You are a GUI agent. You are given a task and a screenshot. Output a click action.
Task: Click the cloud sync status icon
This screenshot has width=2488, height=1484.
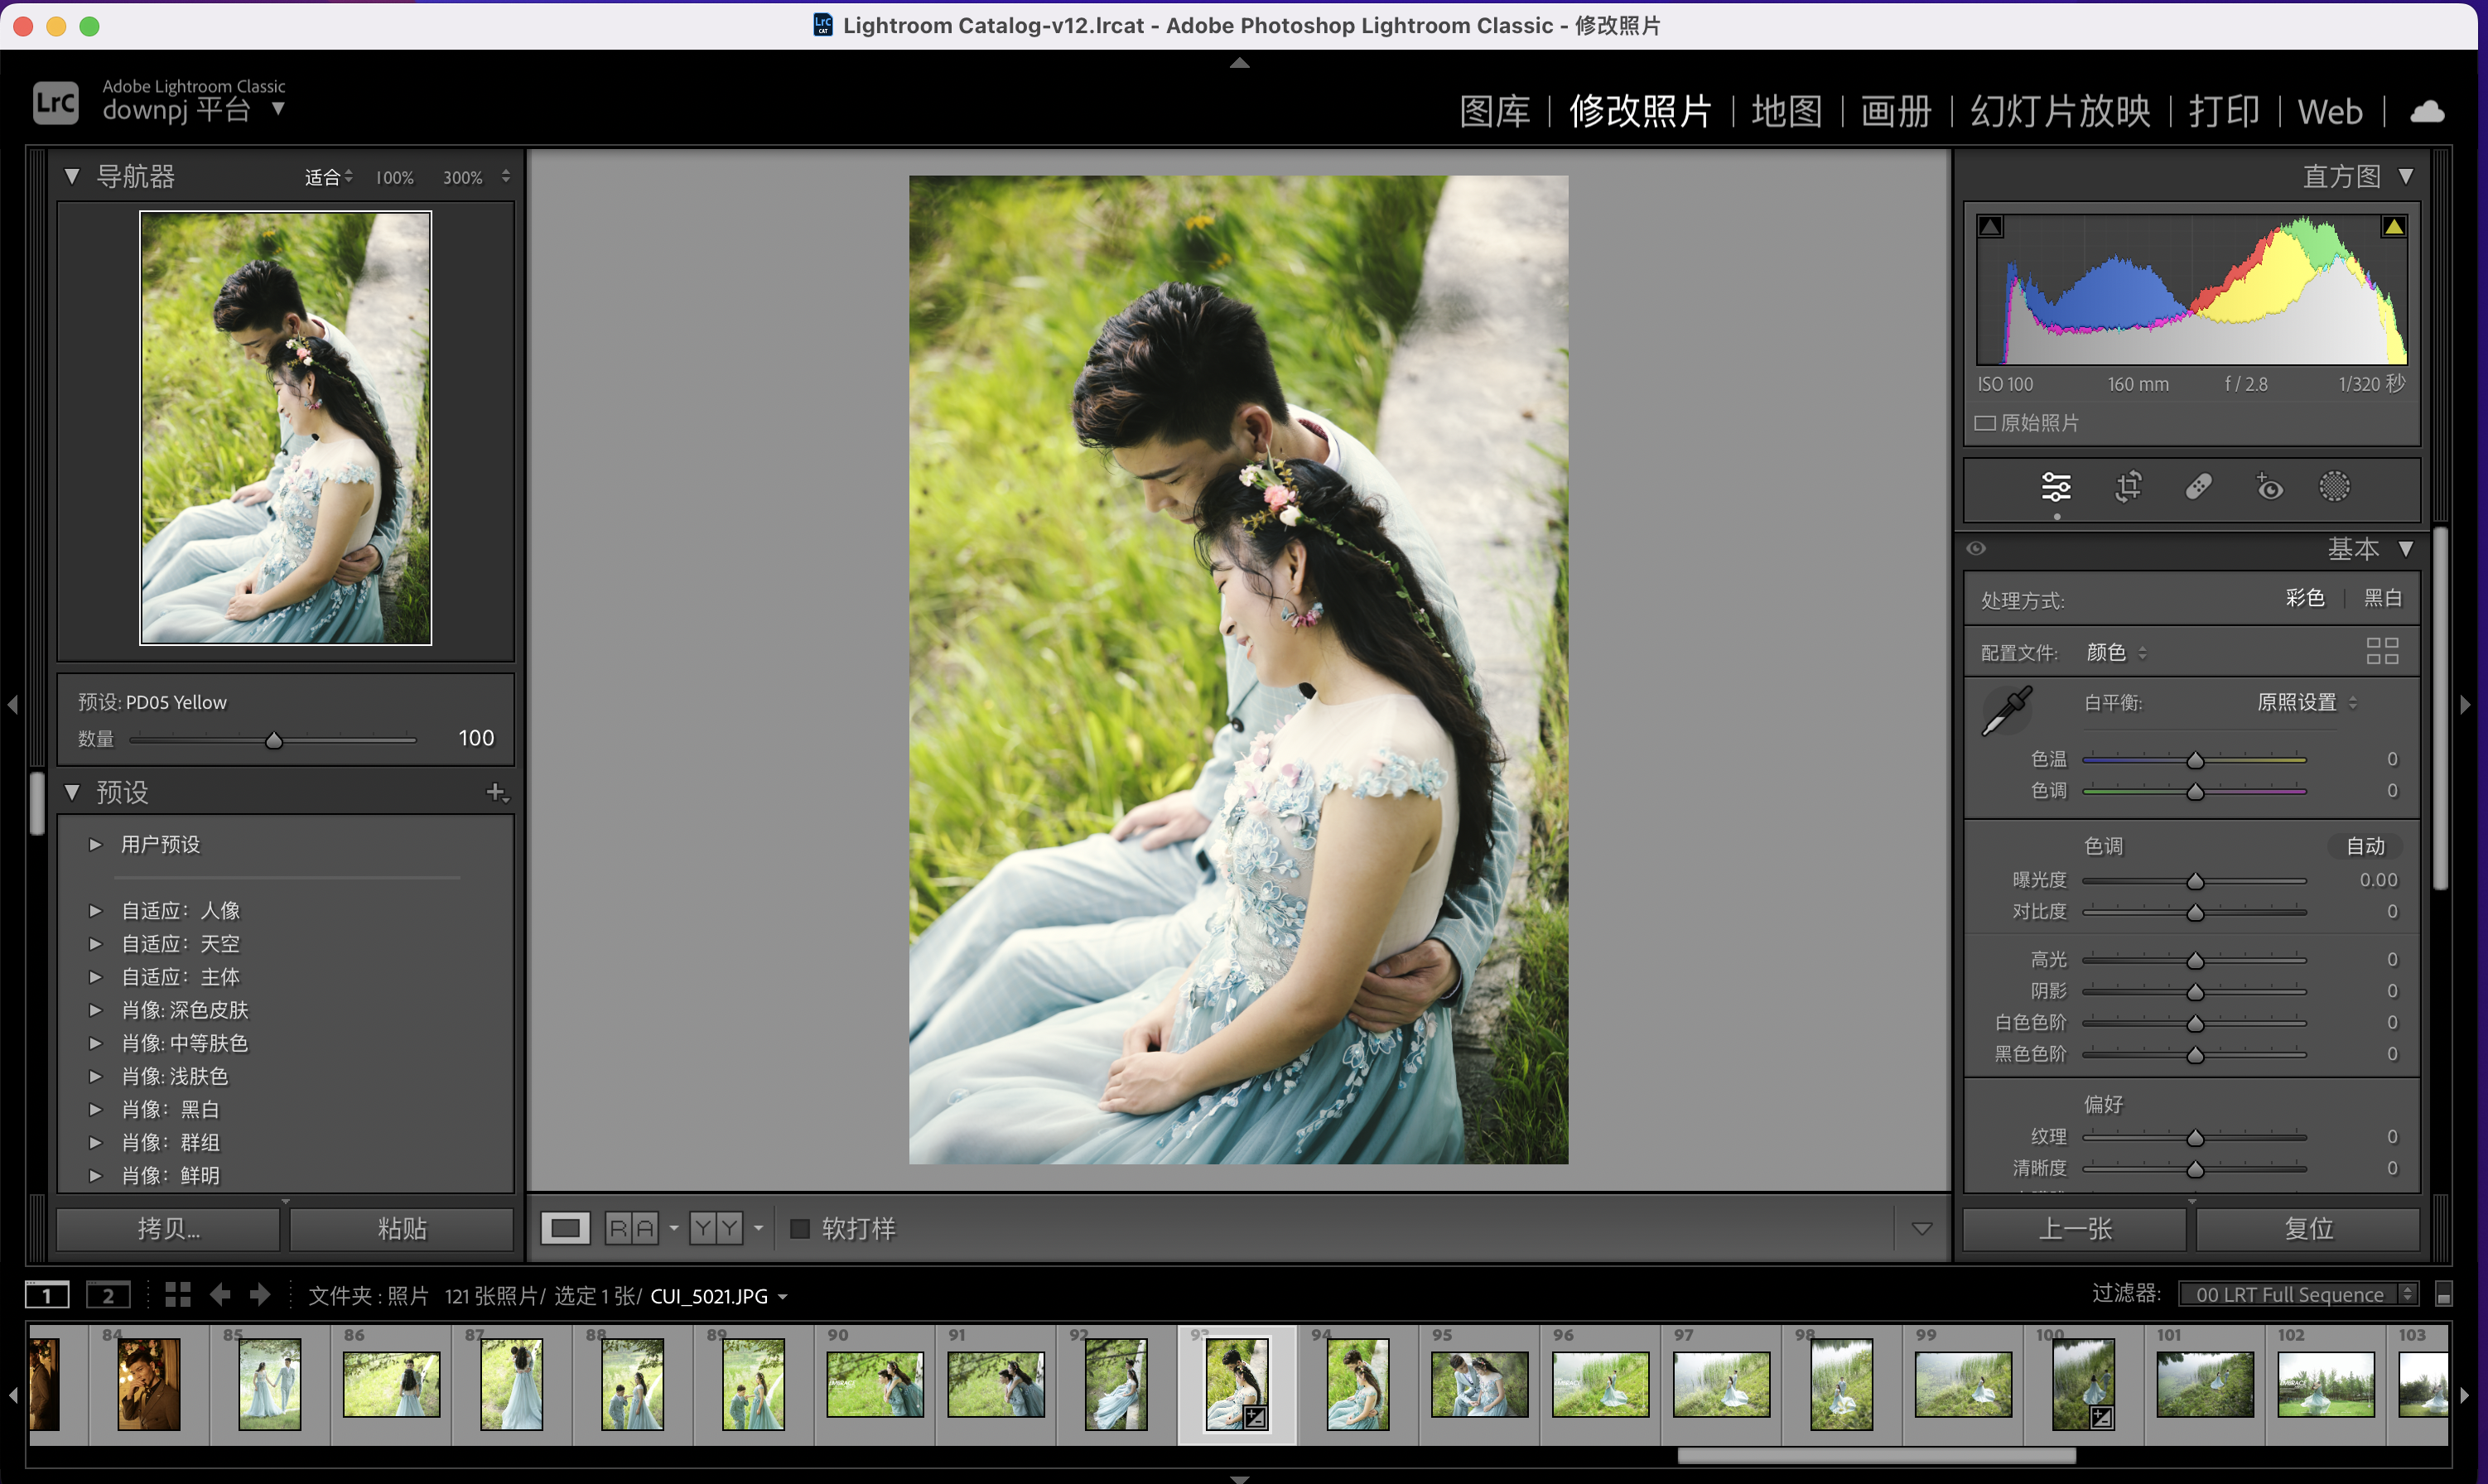[2427, 111]
